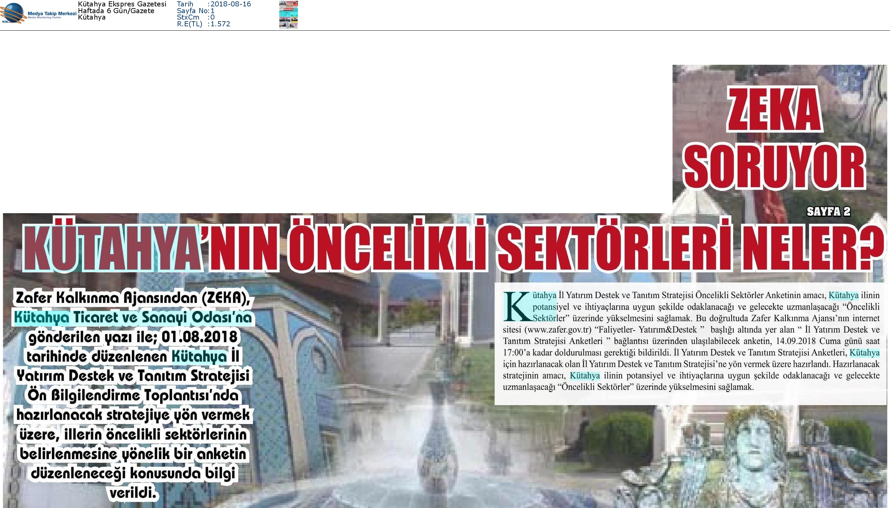
Task: Click the www.zafer.gov.tr web address
Action: click(558, 330)
